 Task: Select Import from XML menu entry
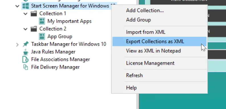pyautogui.click(x=159, y=32)
